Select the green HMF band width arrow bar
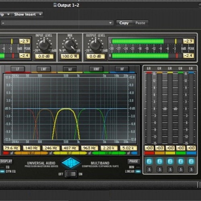The width and height of the screenshot is (201, 201). 109,153
